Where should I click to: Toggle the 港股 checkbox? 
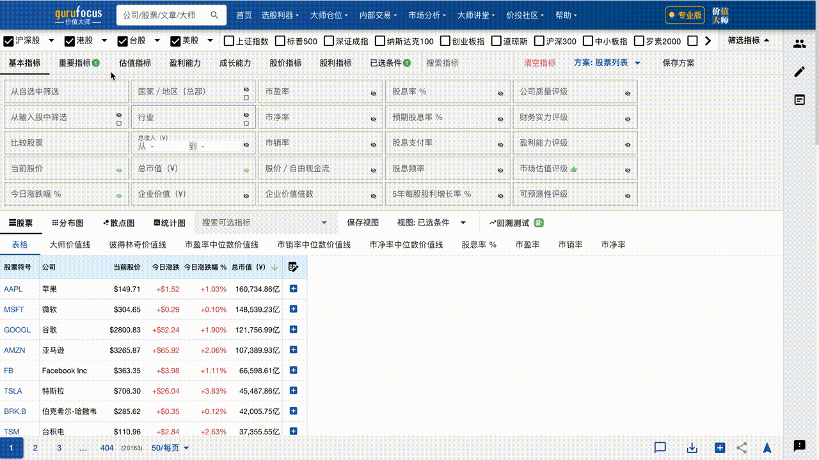pyautogui.click(x=70, y=41)
